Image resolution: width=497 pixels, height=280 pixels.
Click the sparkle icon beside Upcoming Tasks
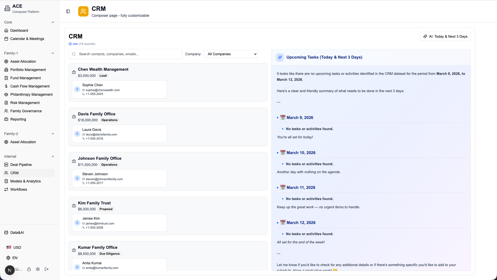[x=280, y=57]
